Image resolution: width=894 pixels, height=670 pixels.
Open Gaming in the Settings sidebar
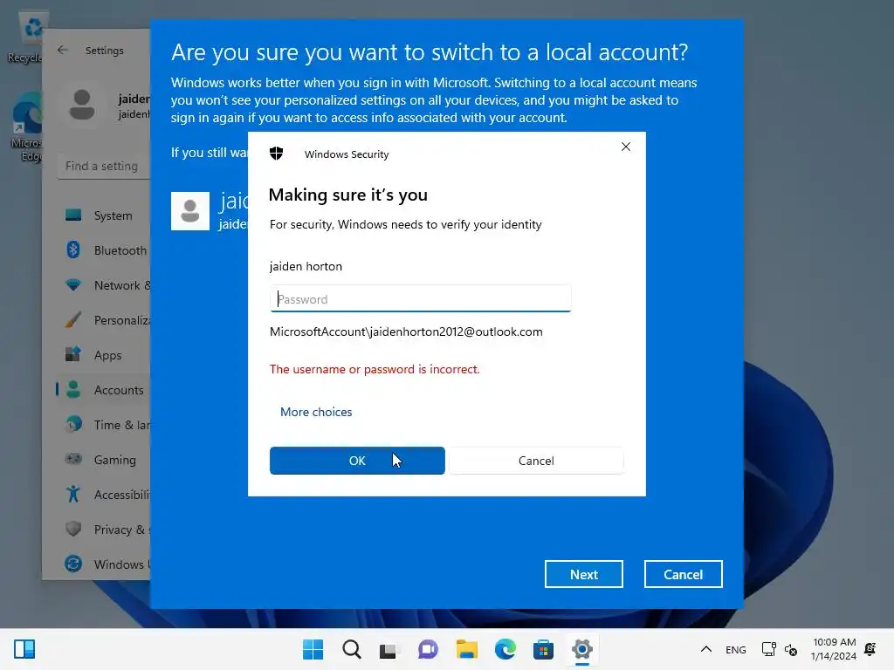click(105, 459)
